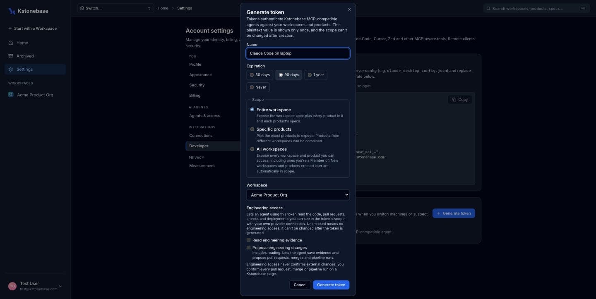
Task: Open the Profile settings section
Action: point(195,65)
